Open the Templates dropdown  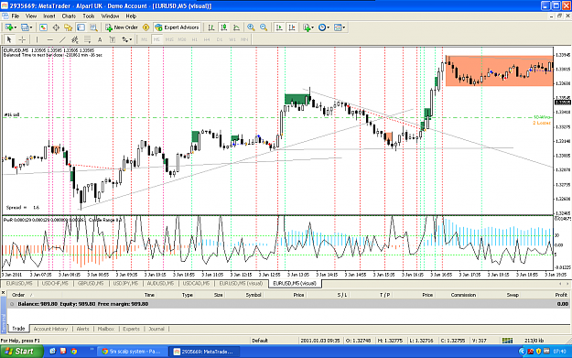(340, 27)
